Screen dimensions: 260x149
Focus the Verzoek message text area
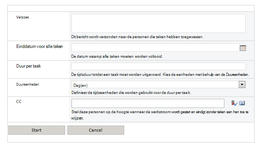(159, 23)
